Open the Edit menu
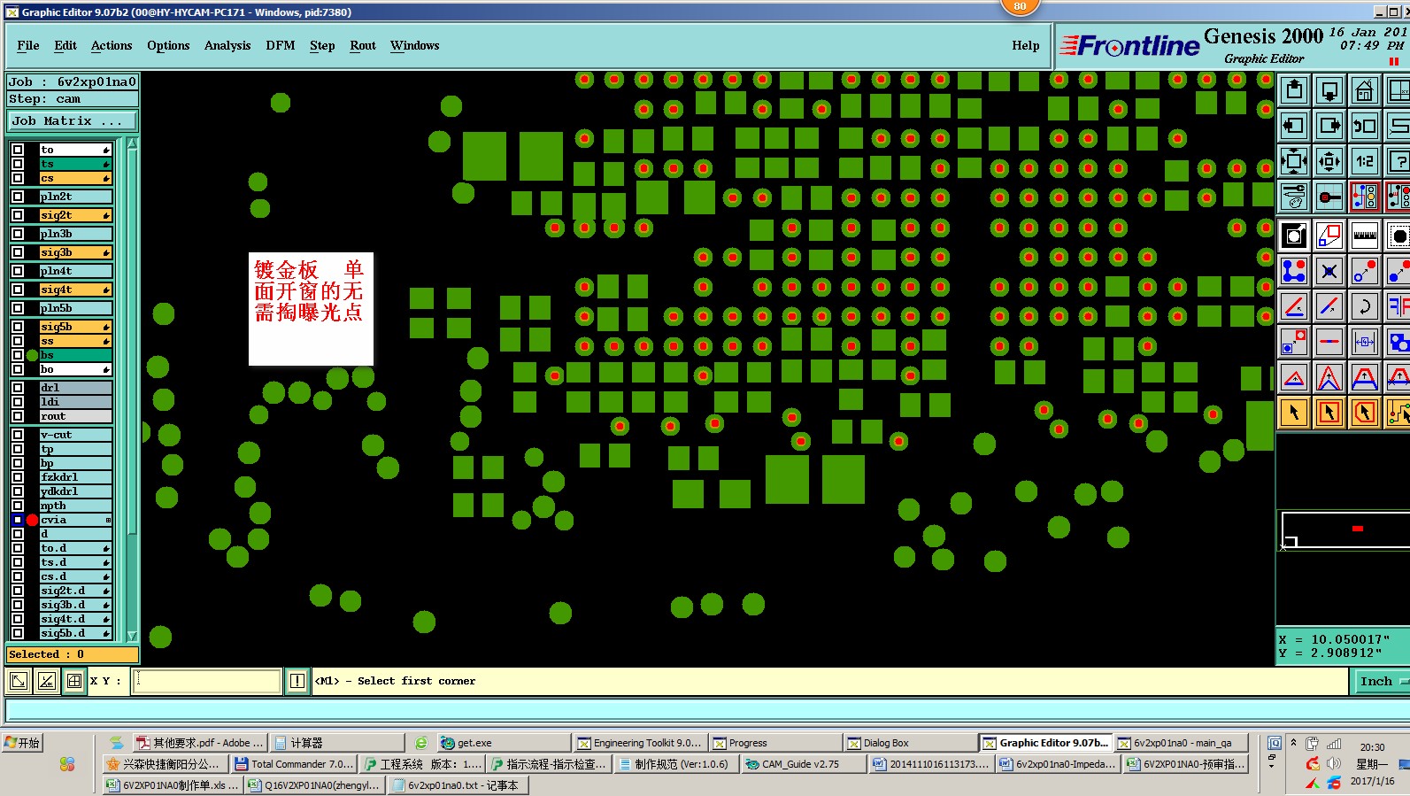 (x=65, y=45)
